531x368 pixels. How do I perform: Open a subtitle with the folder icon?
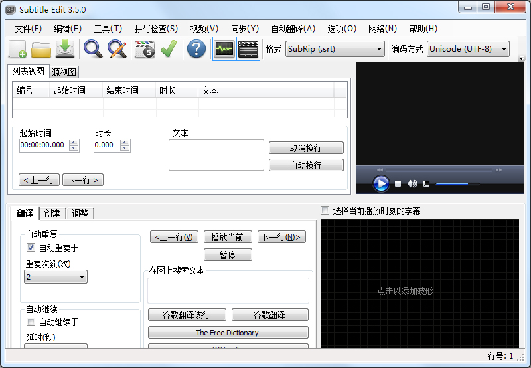41,49
